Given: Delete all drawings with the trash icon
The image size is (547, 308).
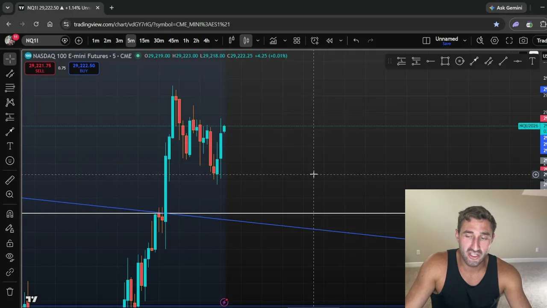Looking at the screenshot, I should 10,292.
